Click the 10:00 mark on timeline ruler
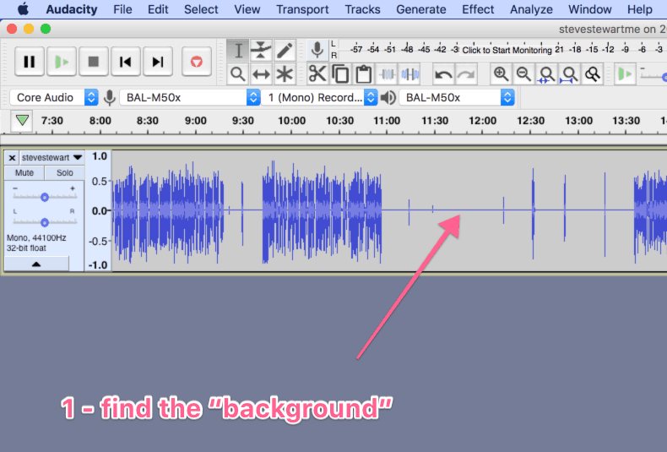 coord(292,121)
